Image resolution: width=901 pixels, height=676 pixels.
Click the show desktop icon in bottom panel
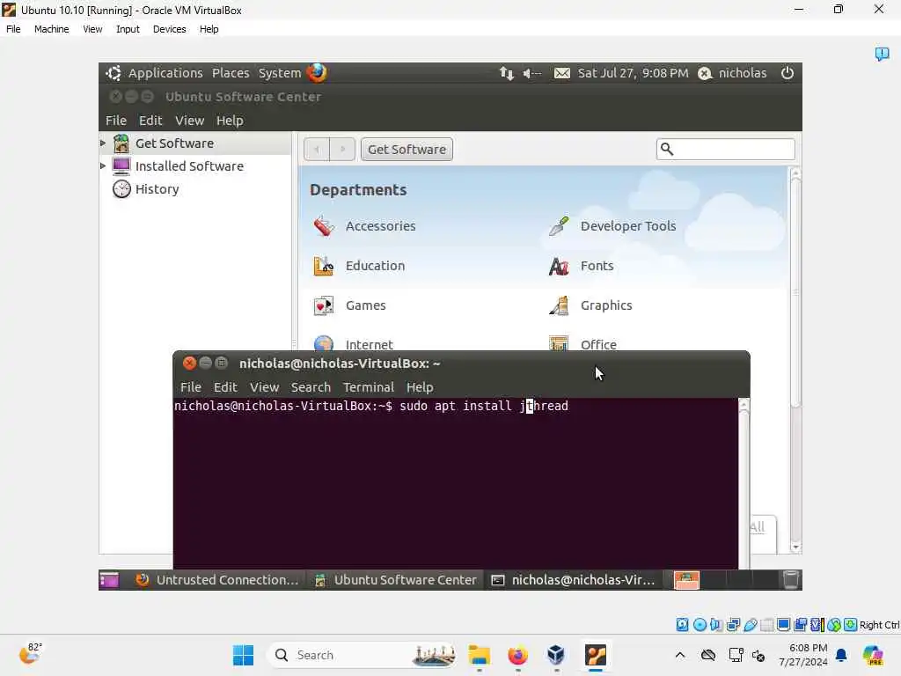[x=108, y=580]
